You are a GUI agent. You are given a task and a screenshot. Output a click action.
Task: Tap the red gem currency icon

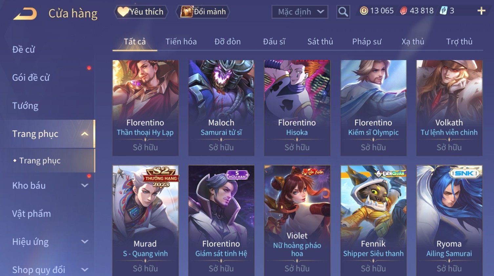click(x=403, y=11)
